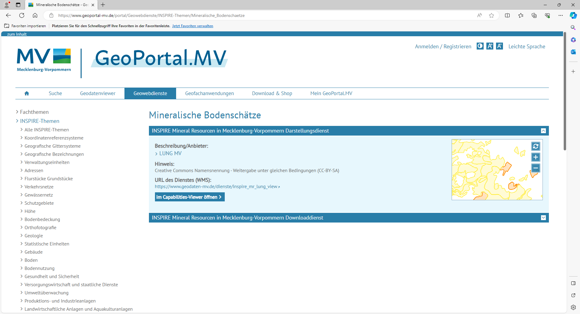Zoom in on the map preview
580x314 pixels.
pos(536,157)
